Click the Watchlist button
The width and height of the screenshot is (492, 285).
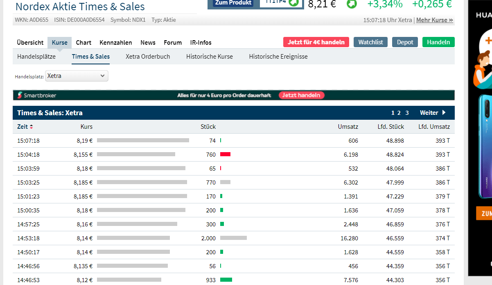370,42
